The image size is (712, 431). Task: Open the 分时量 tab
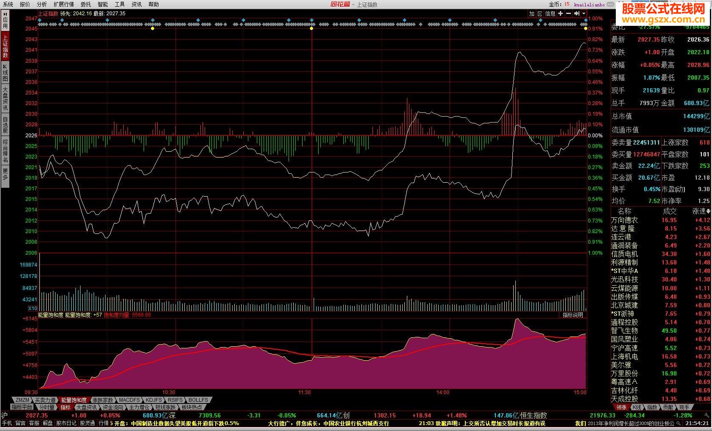(x=47, y=407)
